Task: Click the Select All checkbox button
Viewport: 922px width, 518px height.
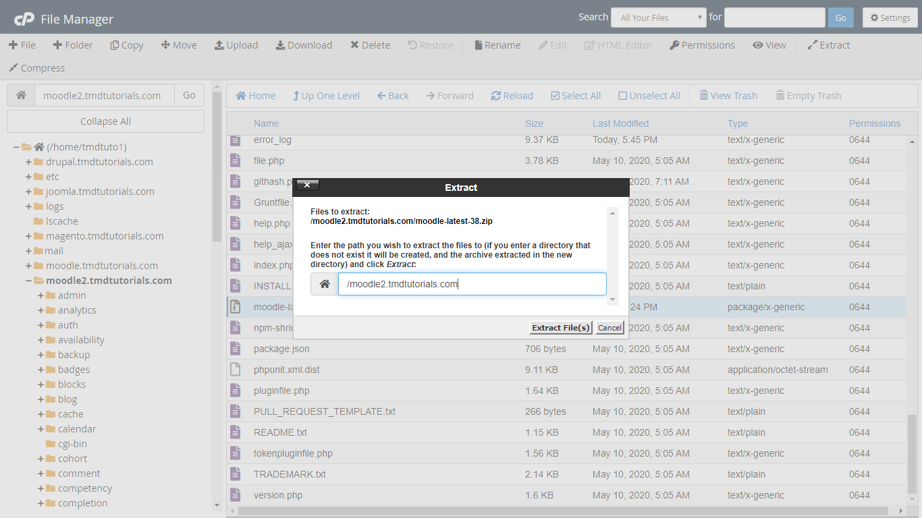Action: (x=575, y=96)
